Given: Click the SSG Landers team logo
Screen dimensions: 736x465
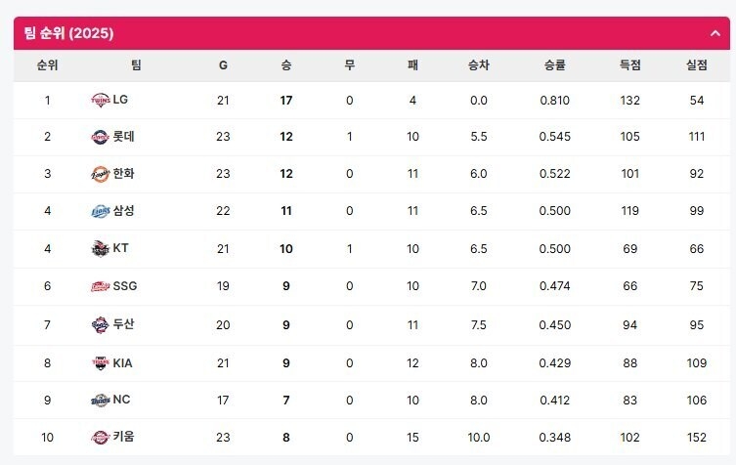Looking at the screenshot, I should pyautogui.click(x=100, y=286).
